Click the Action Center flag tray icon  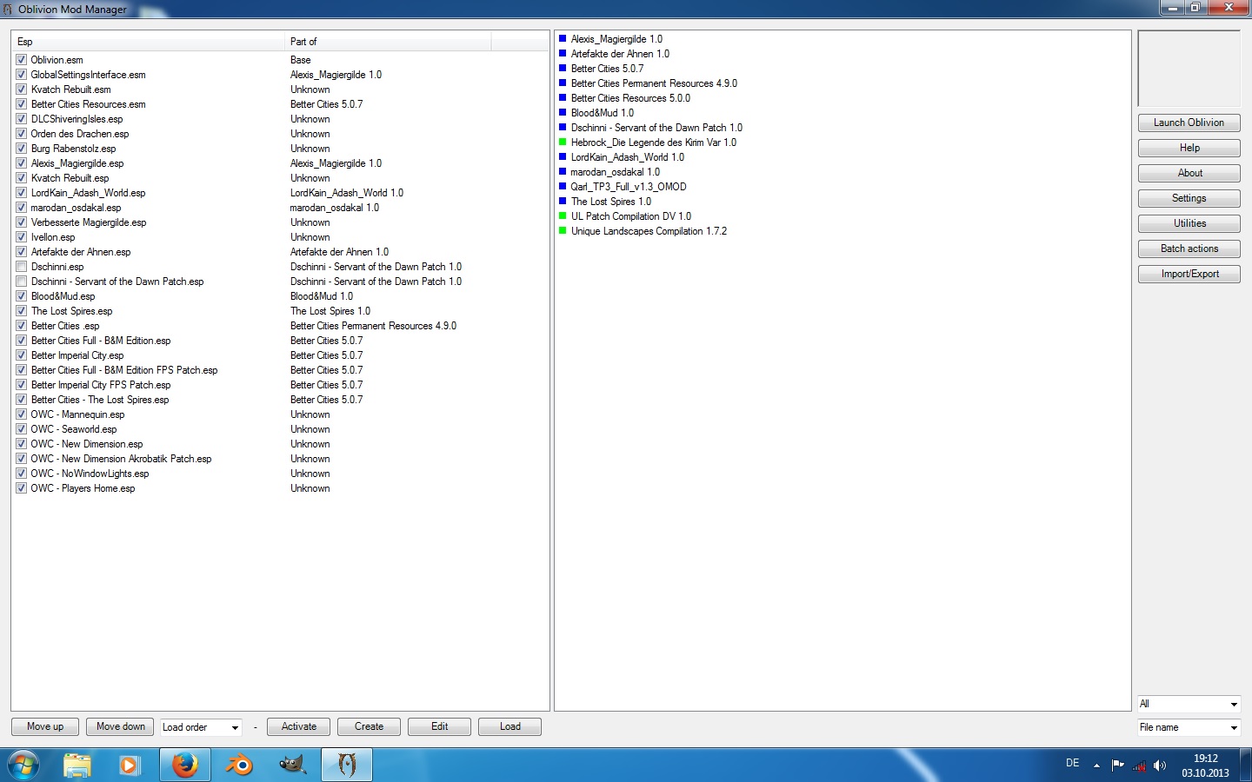[1118, 765]
